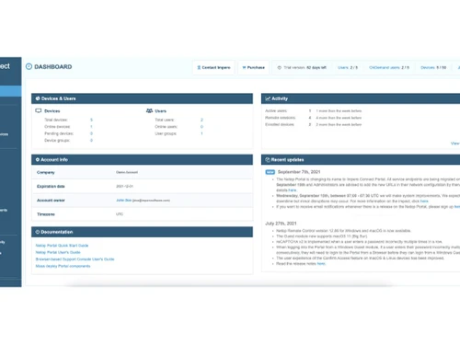Click the View link in Activity panel
The height and width of the screenshot is (345, 460).
tap(455, 144)
